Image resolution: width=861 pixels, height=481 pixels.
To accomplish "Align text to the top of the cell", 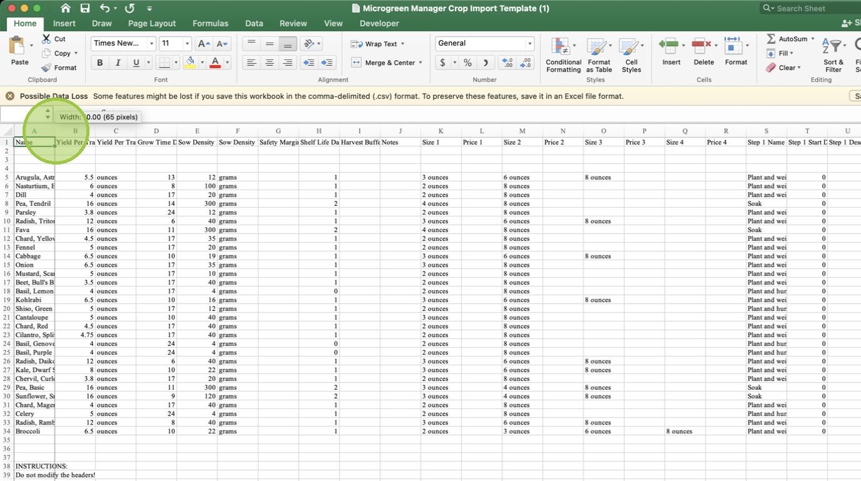I will tap(252, 43).
